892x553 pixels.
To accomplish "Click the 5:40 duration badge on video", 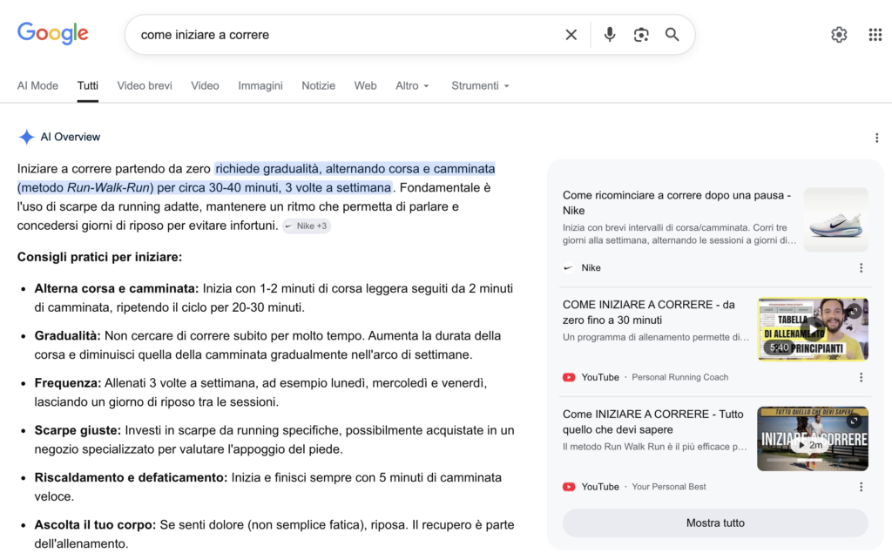I will tap(780, 347).
